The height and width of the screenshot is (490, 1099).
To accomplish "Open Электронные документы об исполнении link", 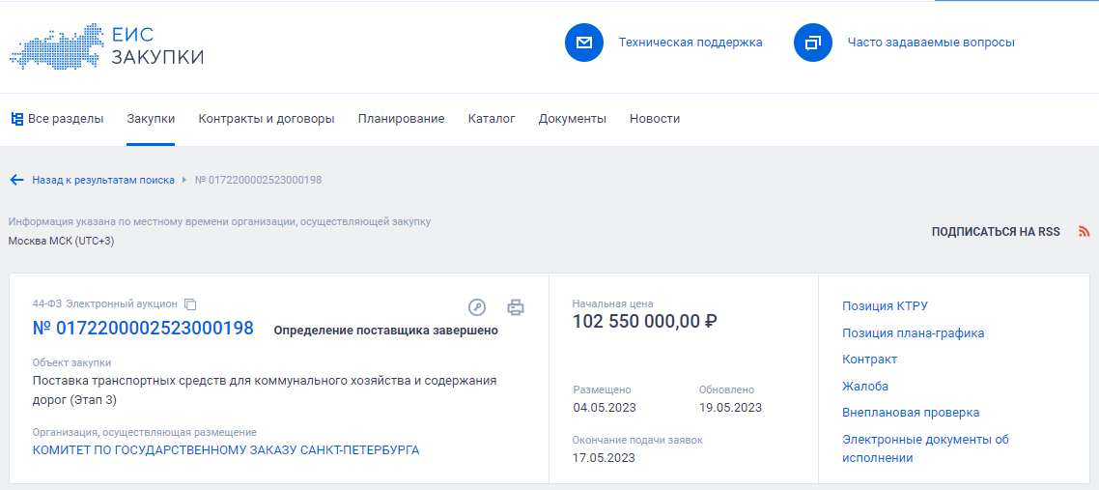I will [925, 448].
